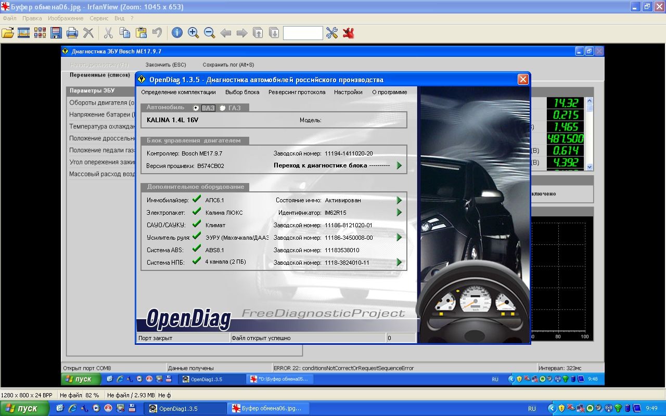Viewport: 666px width, 416px height.
Task: Click the red IrfanView mascot About icon
Action: [348, 33]
